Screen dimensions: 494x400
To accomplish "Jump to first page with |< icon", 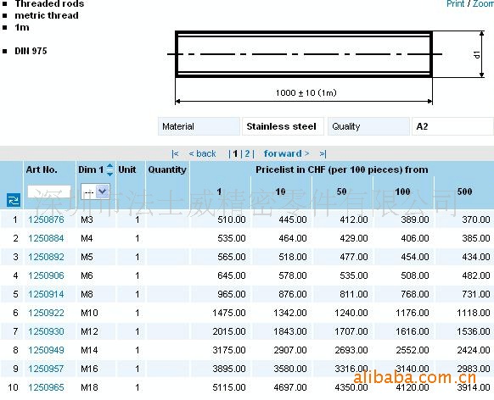I will click(x=175, y=153).
